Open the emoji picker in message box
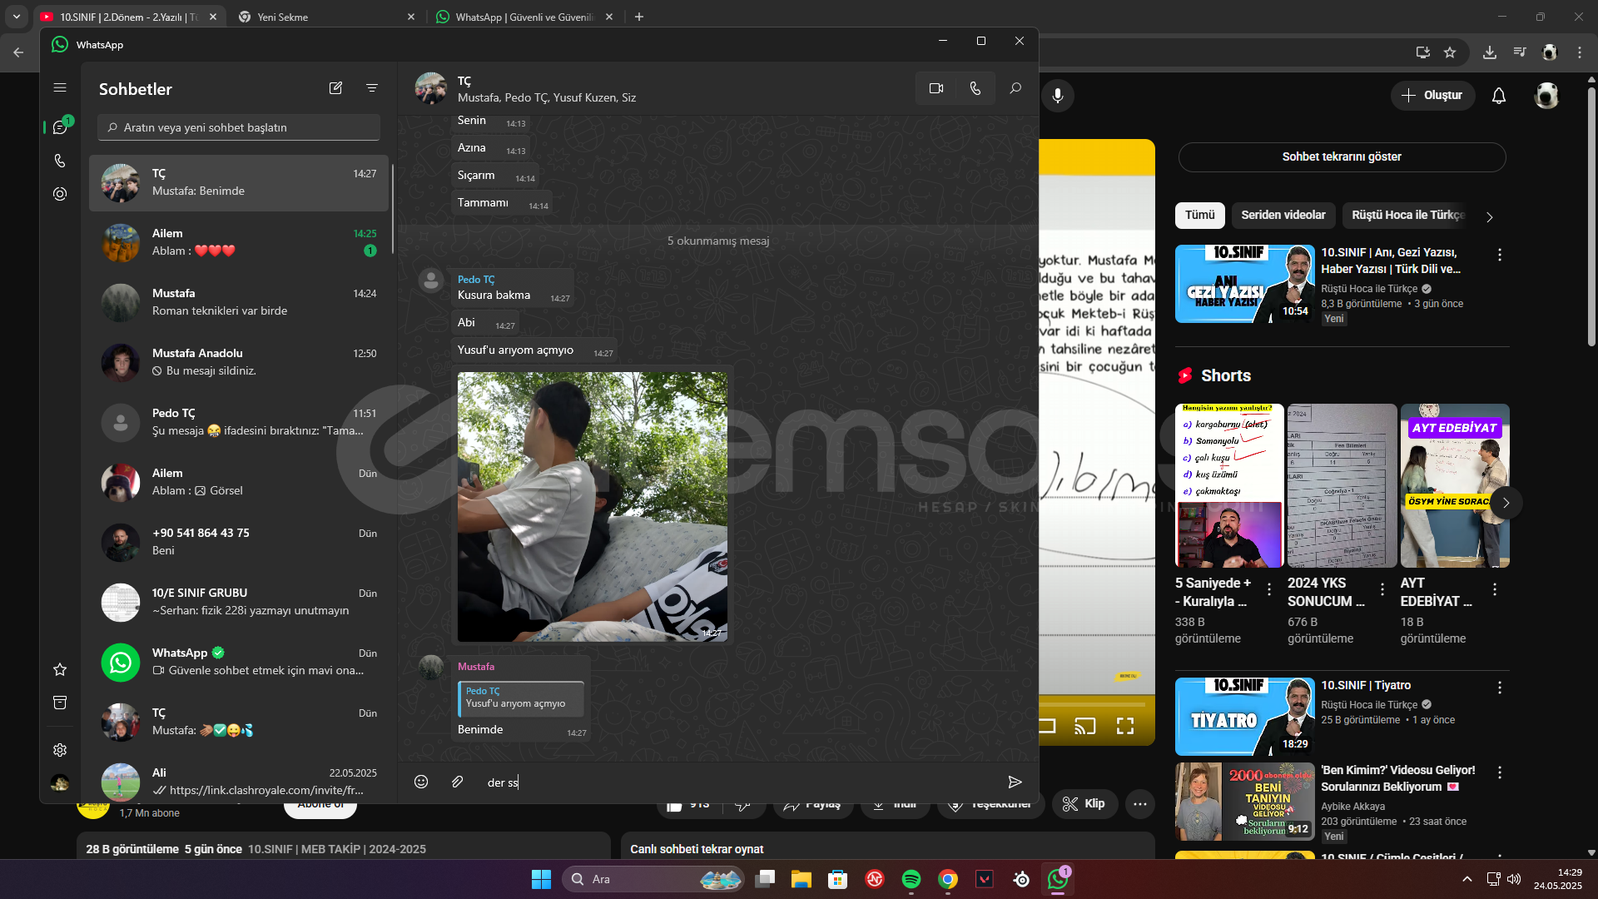The image size is (1598, 899). 421,782
